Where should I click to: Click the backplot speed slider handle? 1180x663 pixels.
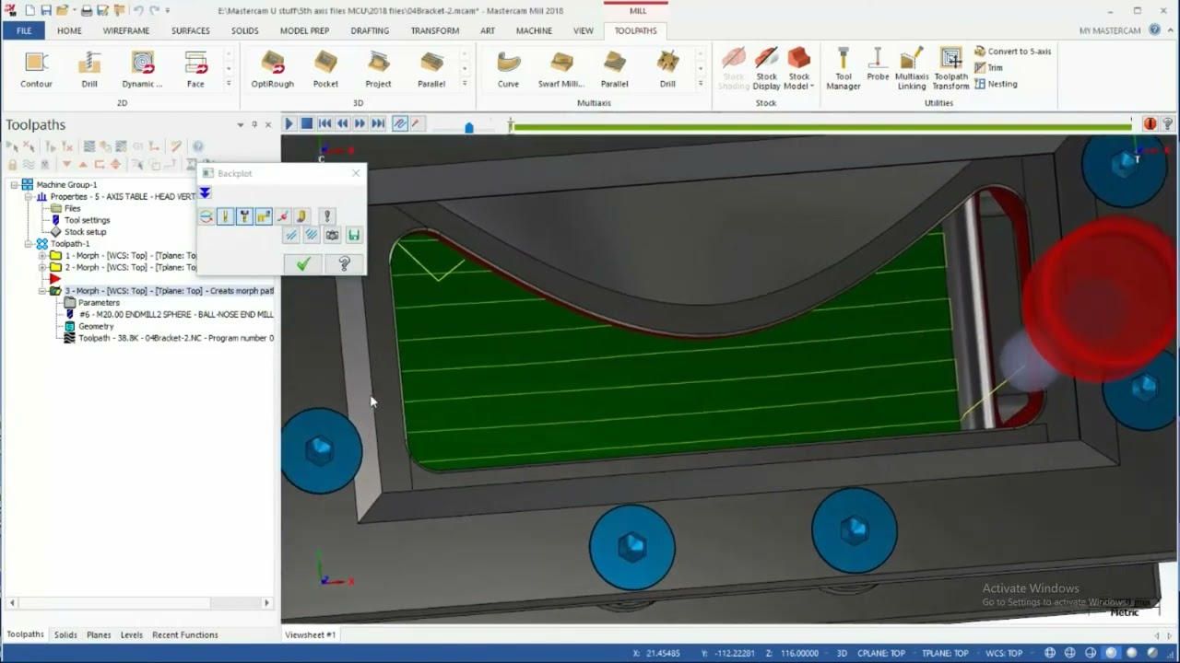(x=469, y=127)
